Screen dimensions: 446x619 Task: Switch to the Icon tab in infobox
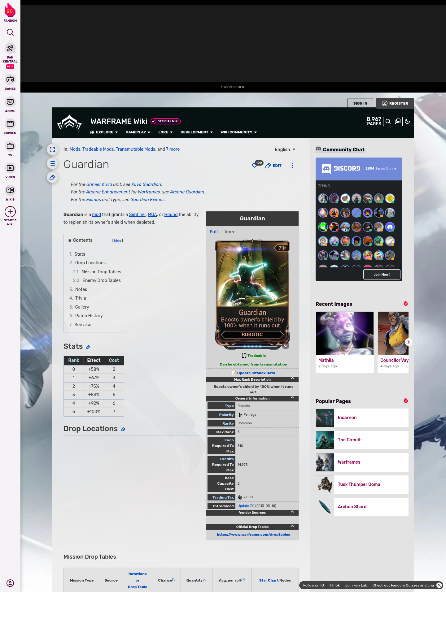coord(229,232)
